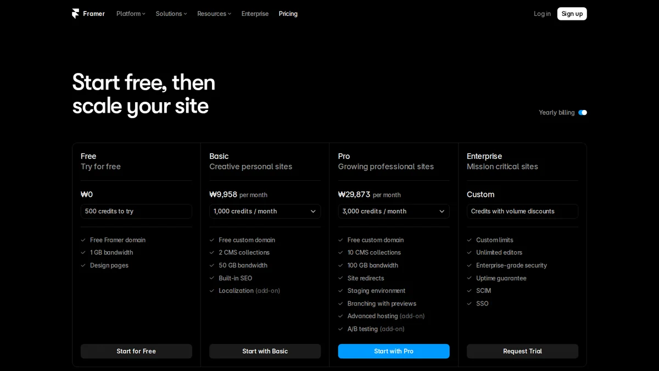Click the Branching with previews text
The image size is (659, 371).
click(382, 303)
